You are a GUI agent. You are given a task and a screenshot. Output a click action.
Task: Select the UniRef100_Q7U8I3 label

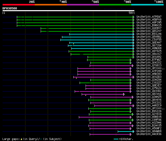[x=149, y=66]
